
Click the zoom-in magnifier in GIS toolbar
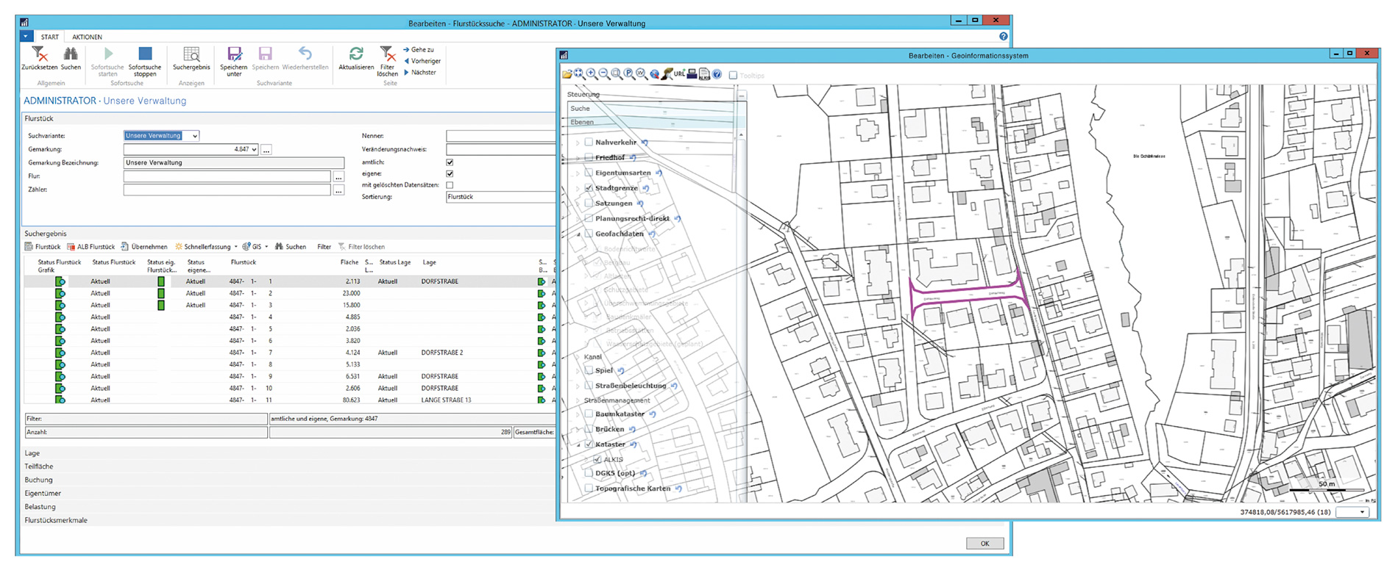(x=592, y=74)
